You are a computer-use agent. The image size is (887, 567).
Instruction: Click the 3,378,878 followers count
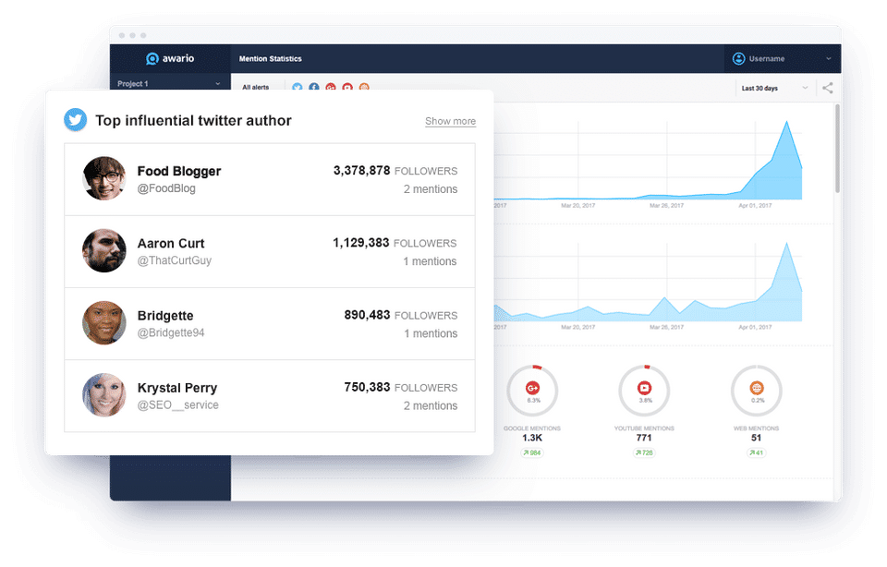361,171
